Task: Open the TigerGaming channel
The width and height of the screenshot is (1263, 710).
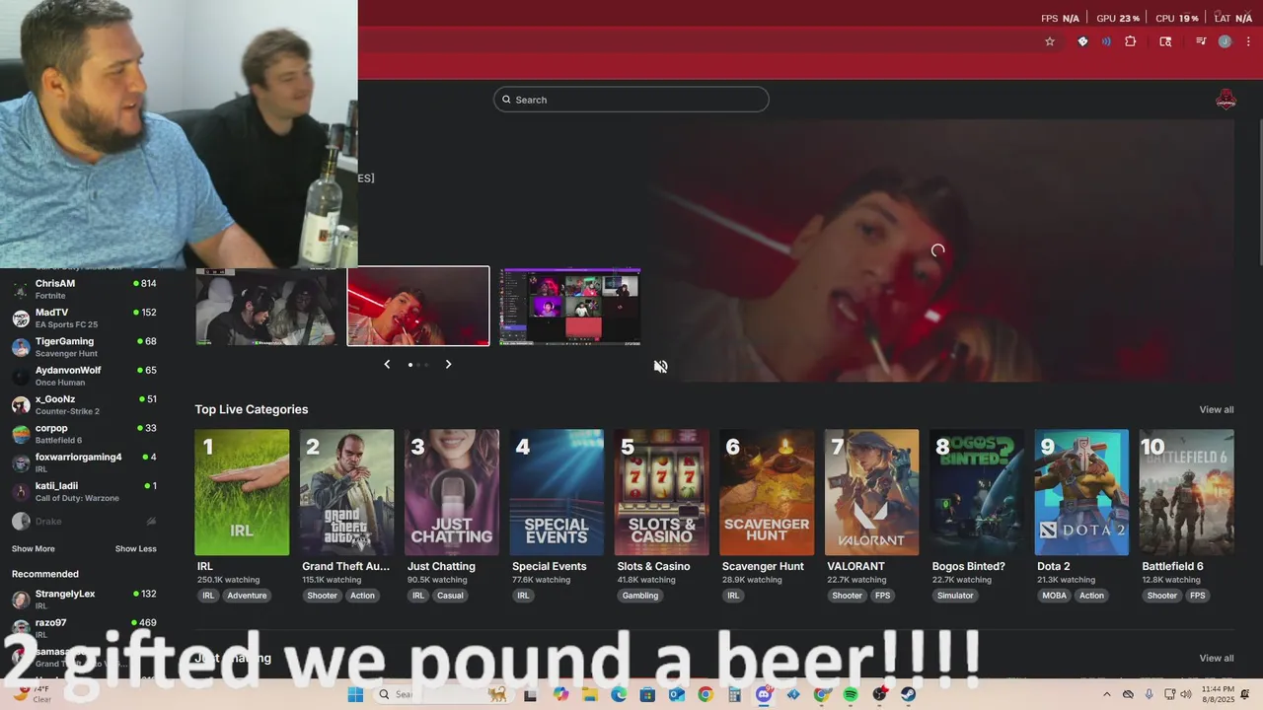Action: tap(84, 347)
